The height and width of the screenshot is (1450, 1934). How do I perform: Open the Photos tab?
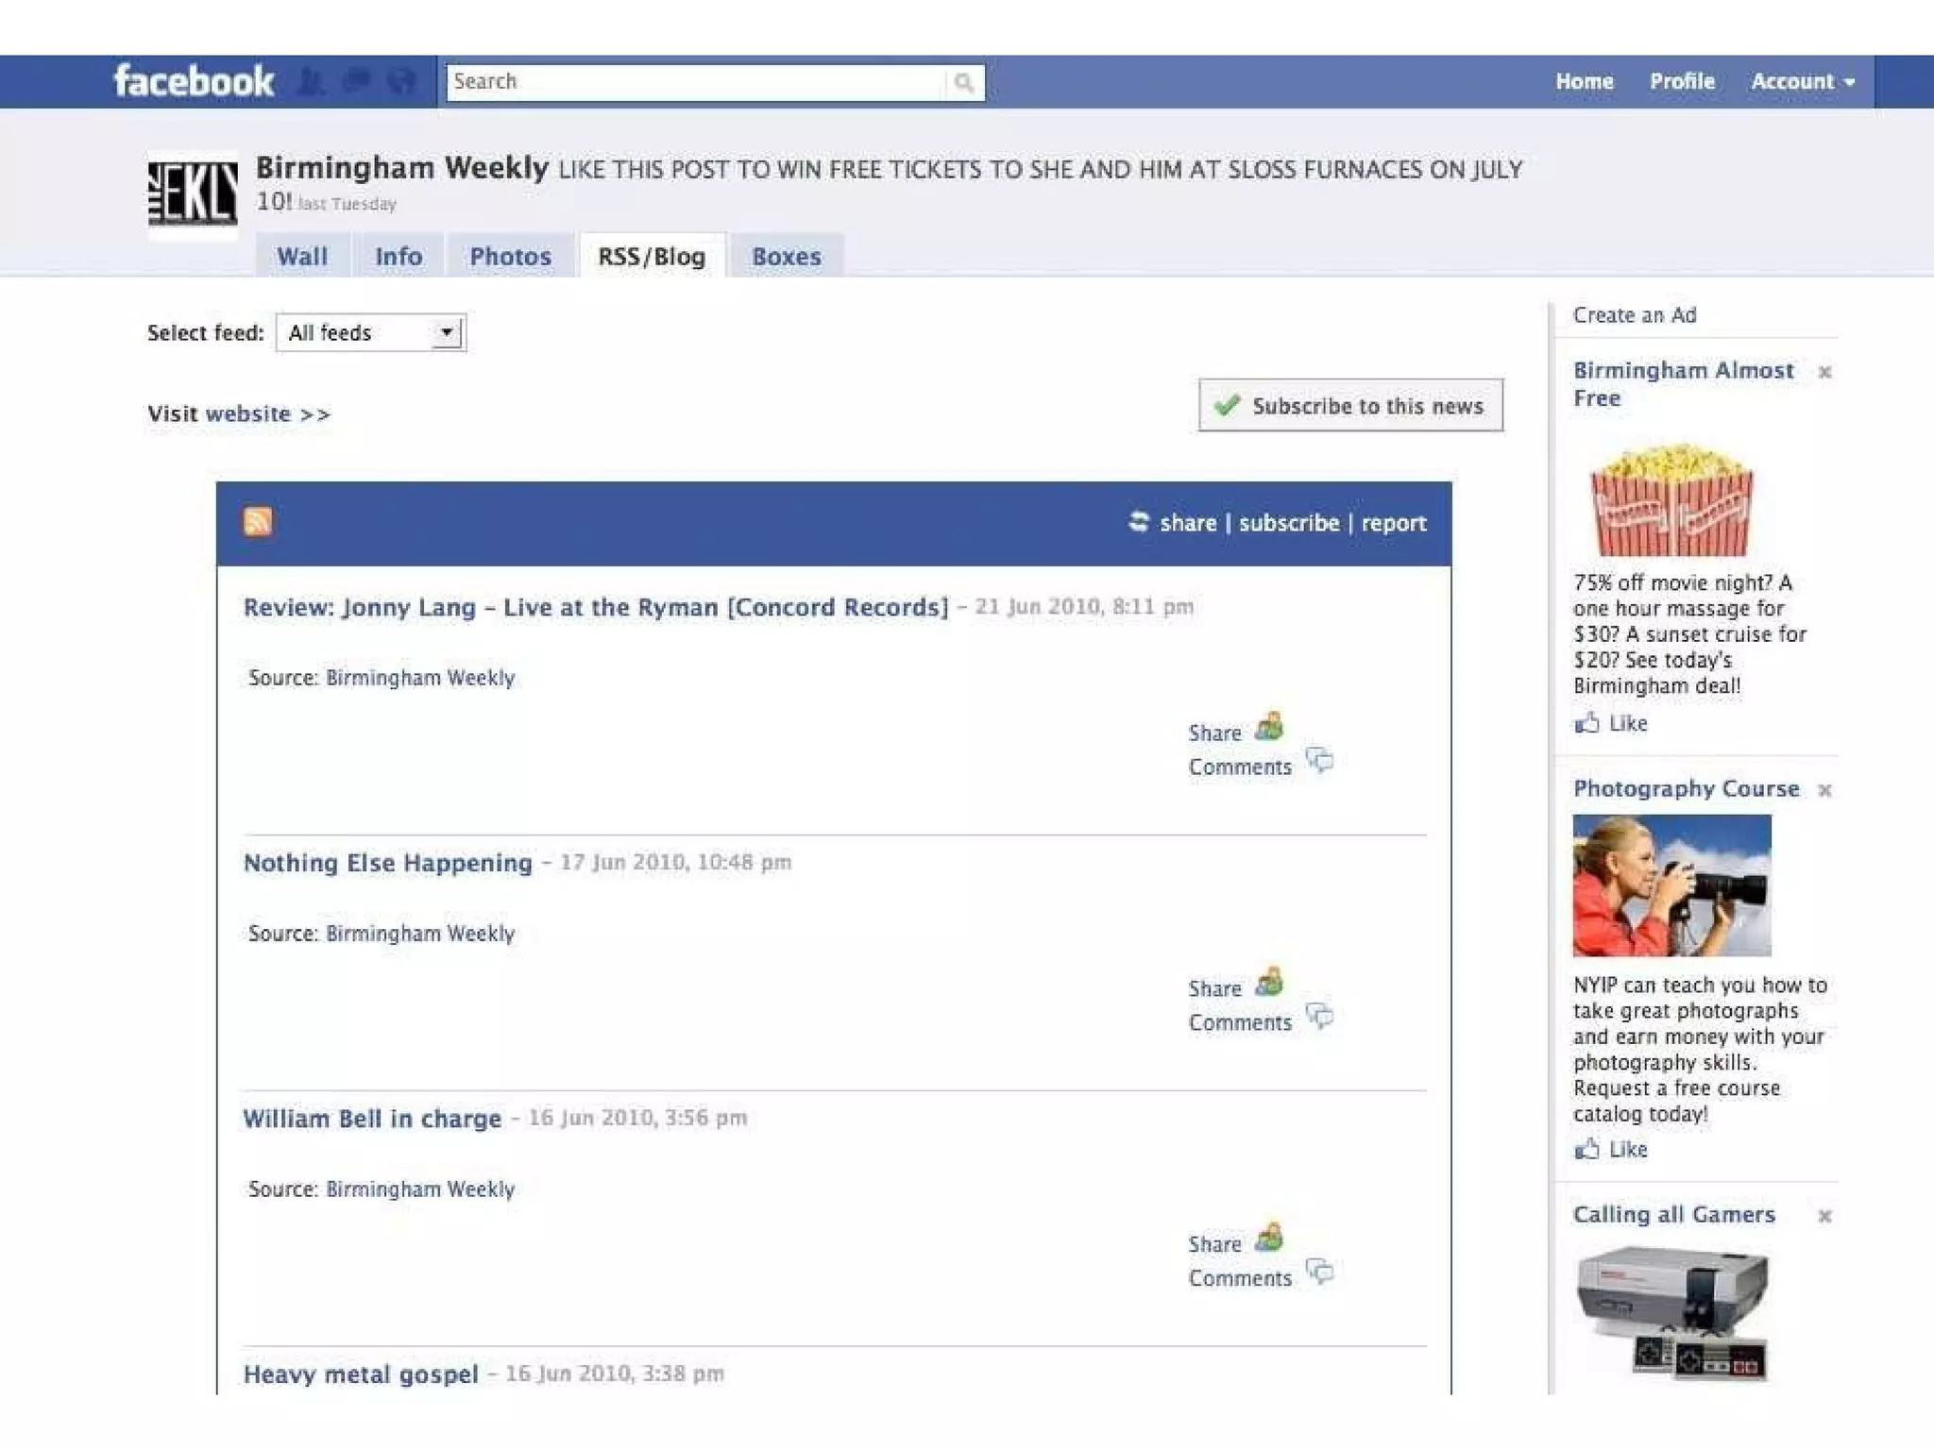[510, 257]
